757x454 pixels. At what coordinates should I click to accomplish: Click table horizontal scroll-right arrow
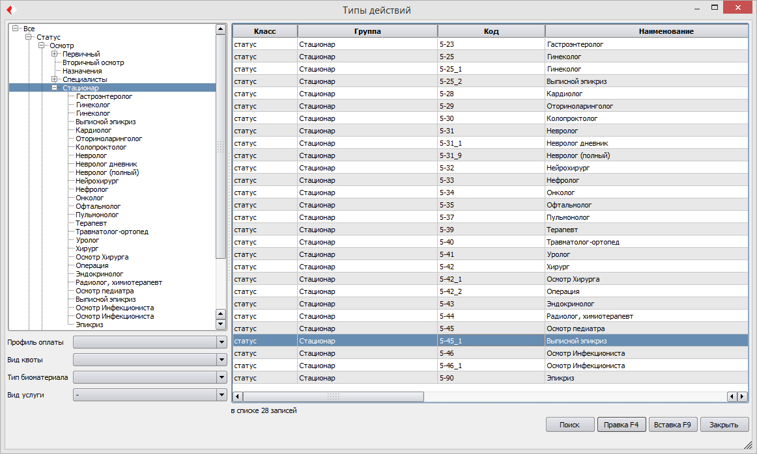[743, 397]
